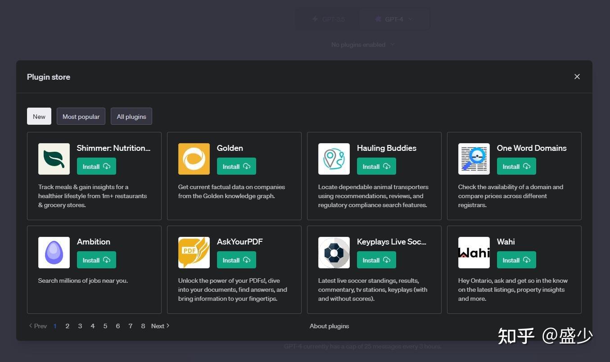The height and width of the screenshot is (362, 610).
Task: Jump to plugin page 3
Action: [x=80, y=326]
